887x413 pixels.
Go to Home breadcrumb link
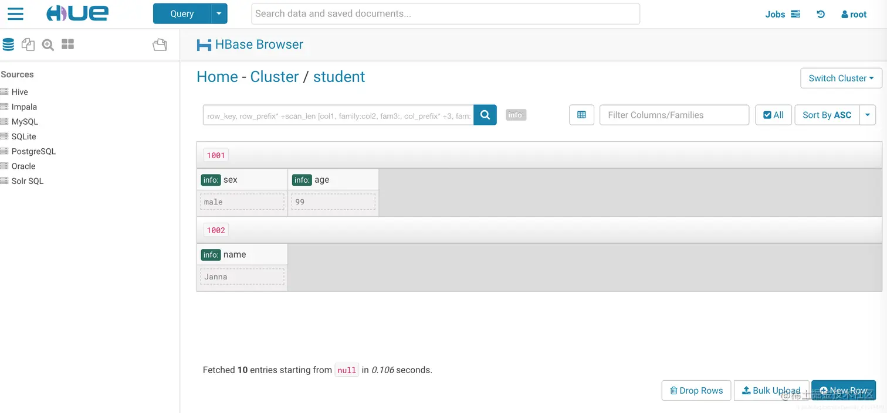(x=217, y=77)
